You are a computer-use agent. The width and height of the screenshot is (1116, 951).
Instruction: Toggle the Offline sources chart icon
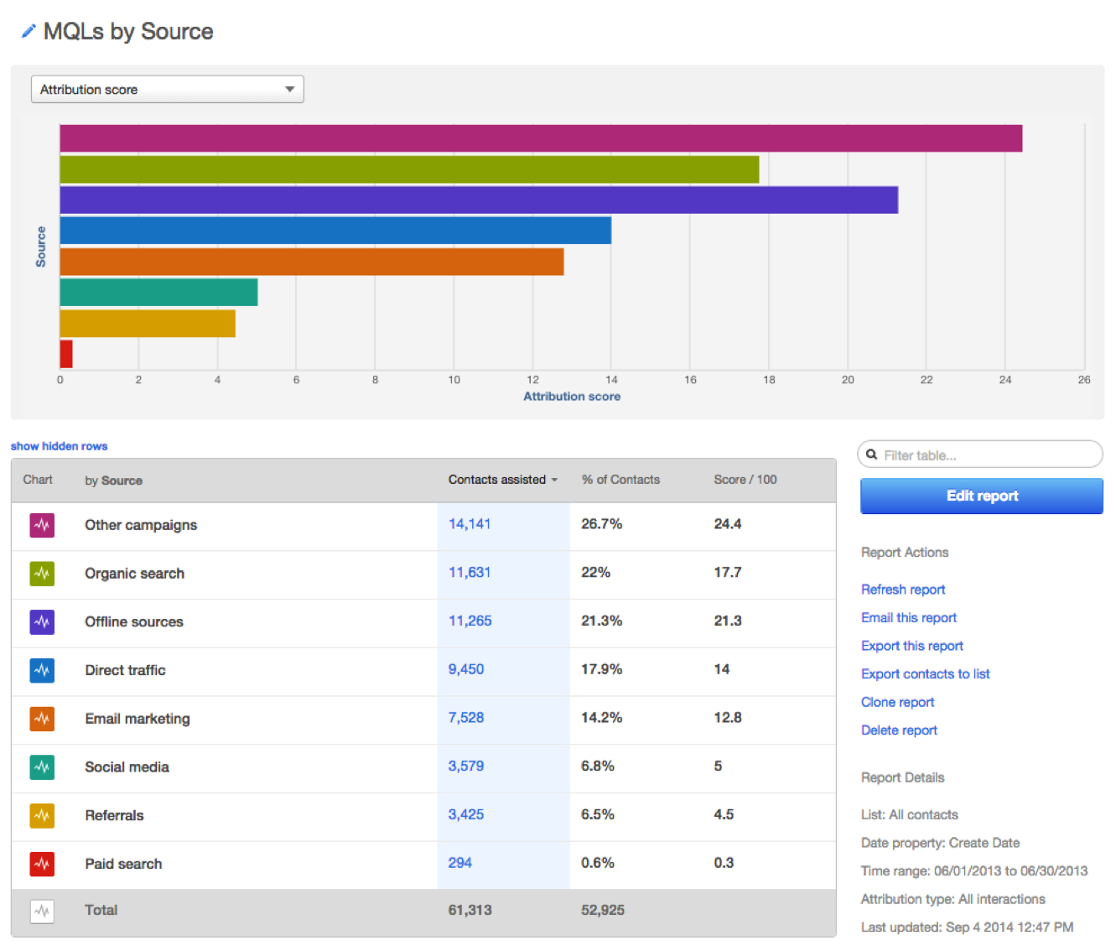(x=42, y=622)
